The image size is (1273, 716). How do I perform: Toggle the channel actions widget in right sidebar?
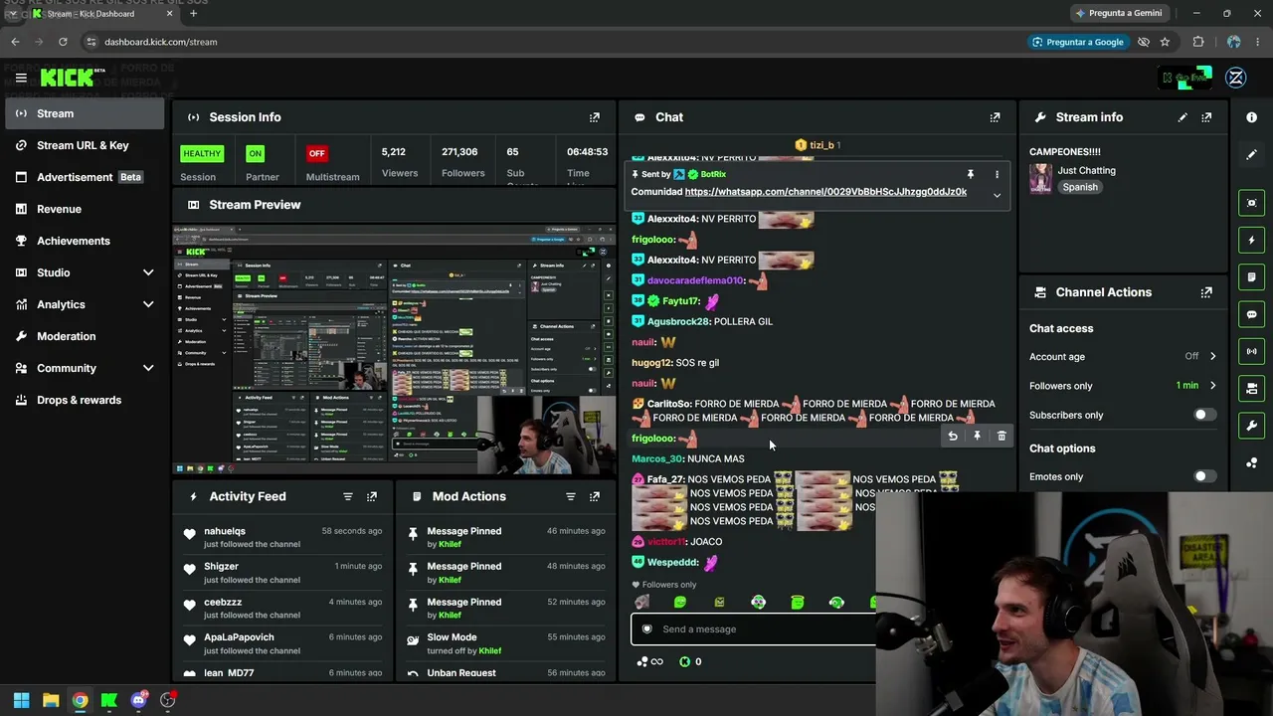[x=1252, y=388]
